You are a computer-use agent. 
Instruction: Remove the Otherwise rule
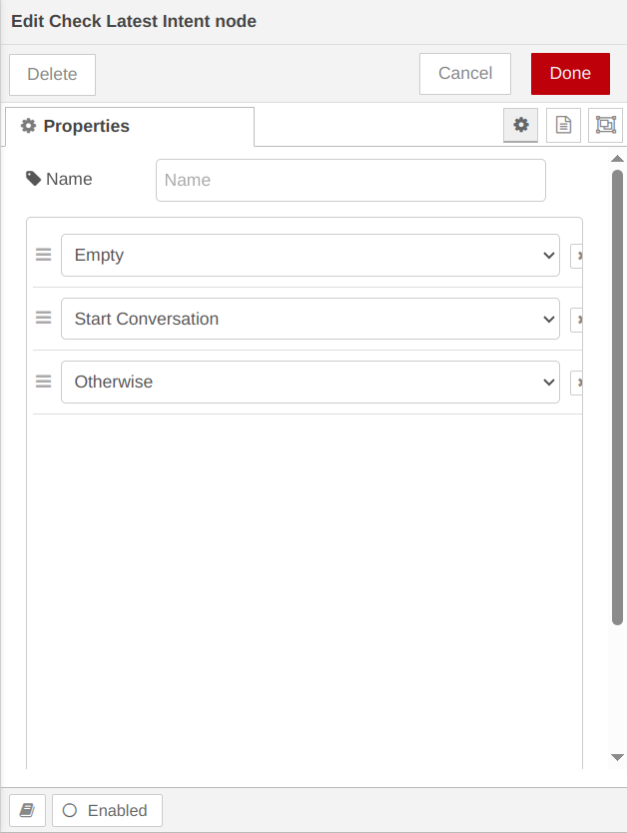pyautogui.click(x=577, y=383)
